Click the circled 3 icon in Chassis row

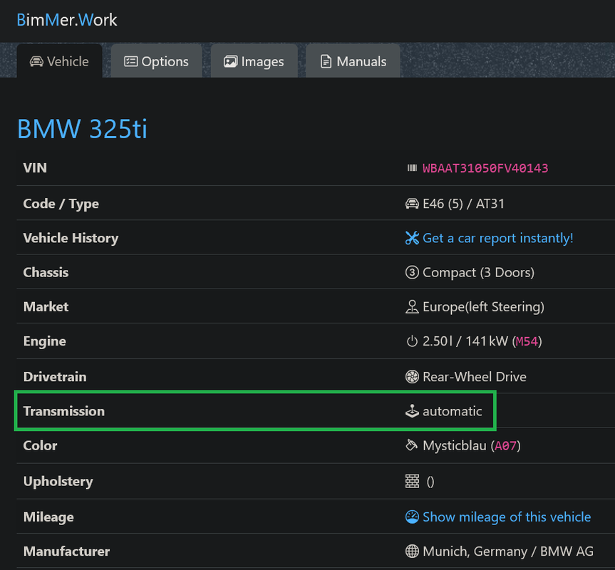tap(412, 272)
